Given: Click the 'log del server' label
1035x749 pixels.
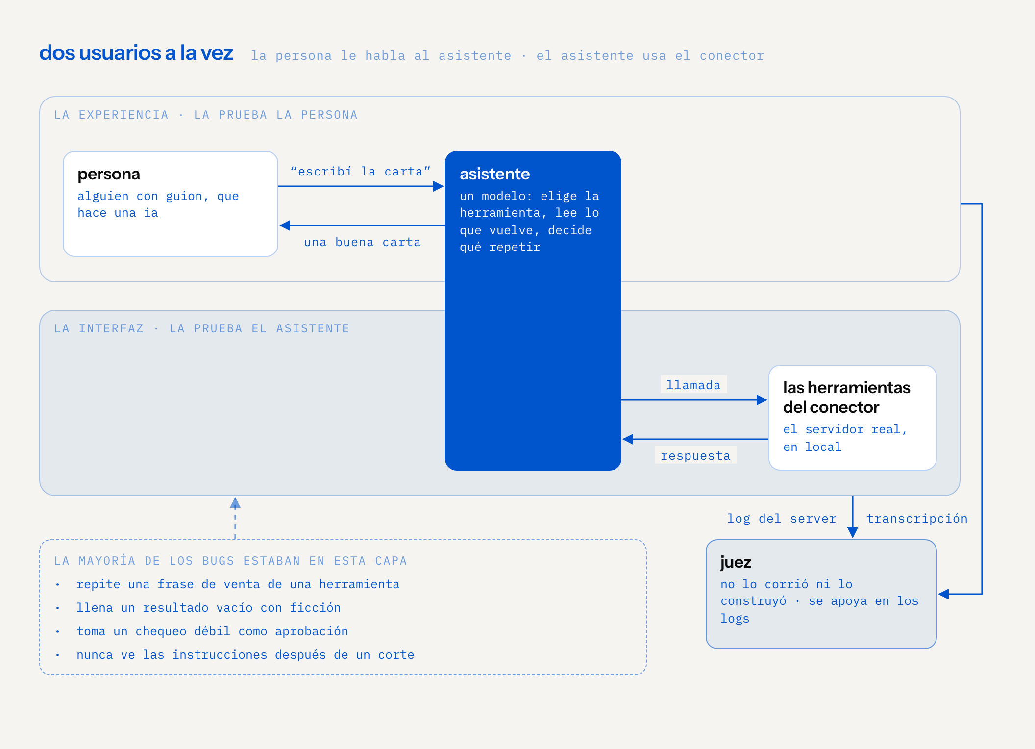Looking at the screenshot, I should click(x=782, y=519).
